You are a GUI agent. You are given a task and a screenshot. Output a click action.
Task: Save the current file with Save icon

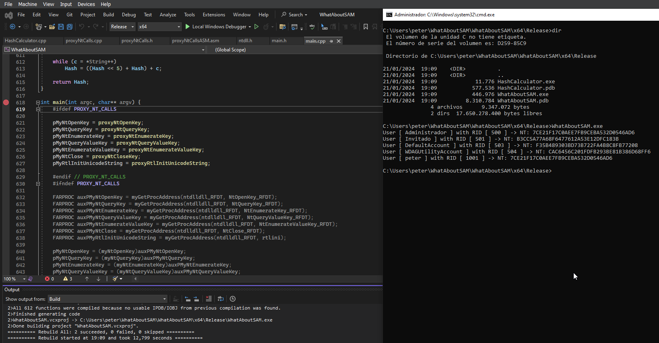click(x=61, y=27)
